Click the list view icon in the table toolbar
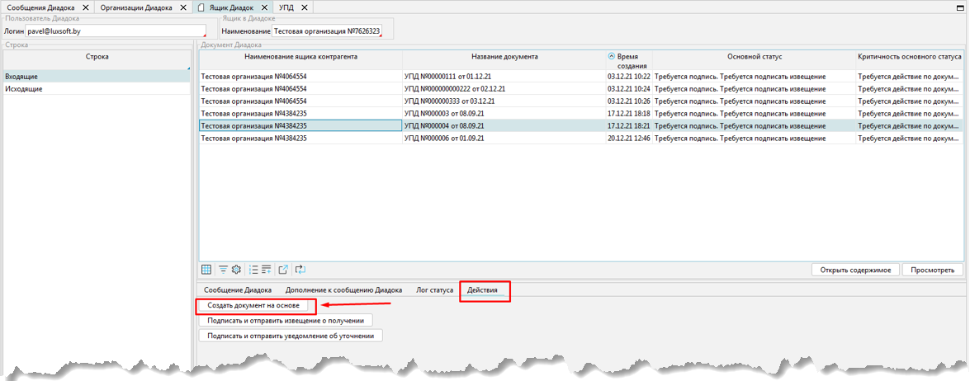The width and height of the screenshot is (970, 381). click(254, 269)
